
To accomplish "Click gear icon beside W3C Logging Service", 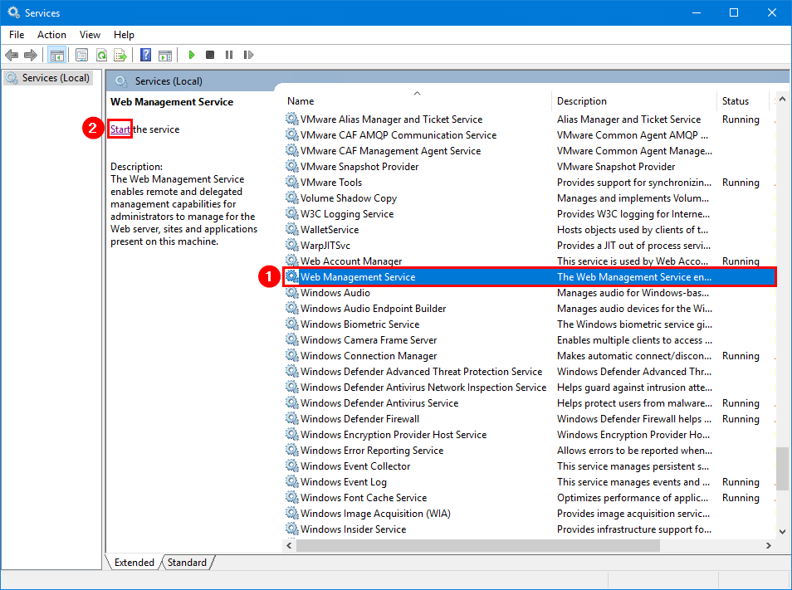I will click(292, 213).
